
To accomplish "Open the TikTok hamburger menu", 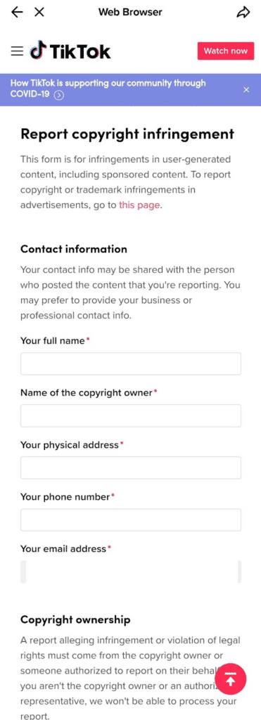I will 17,51.
